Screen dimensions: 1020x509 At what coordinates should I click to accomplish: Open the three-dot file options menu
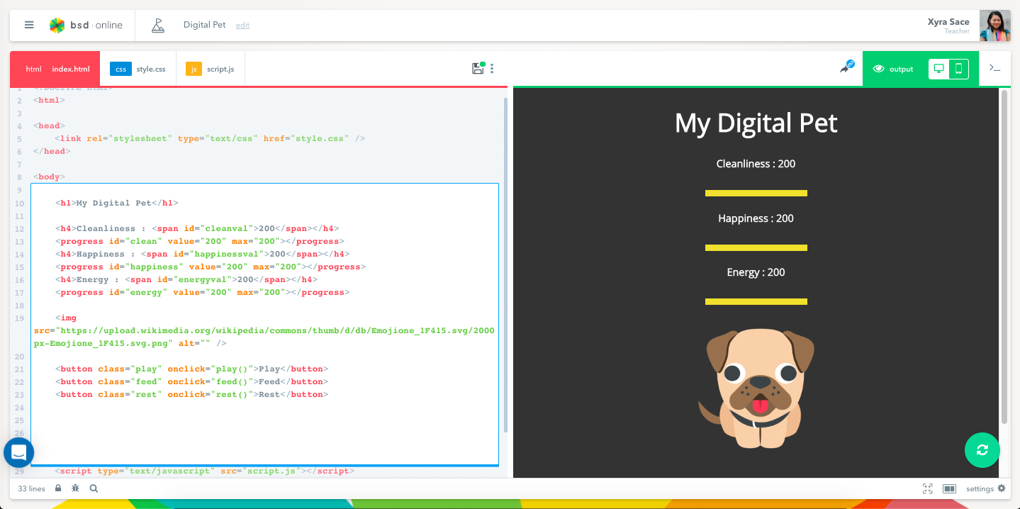pos(492,69)
